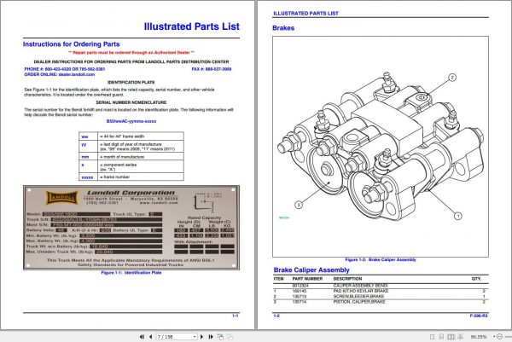Click the 1-1 page number footer
512x342 pixels.
pyautogui.click(x=236, y=316)
